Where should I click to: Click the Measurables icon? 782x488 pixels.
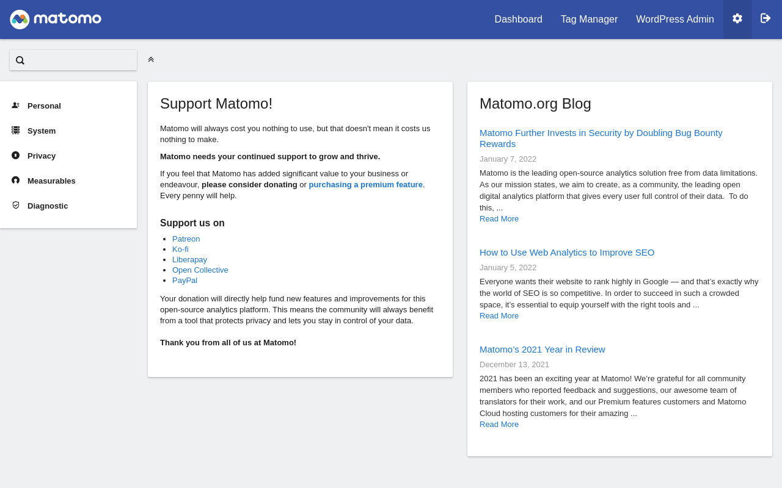(16, 181)
